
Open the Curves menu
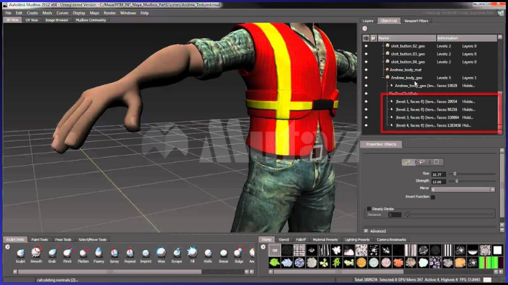click(x=62, y=13)
